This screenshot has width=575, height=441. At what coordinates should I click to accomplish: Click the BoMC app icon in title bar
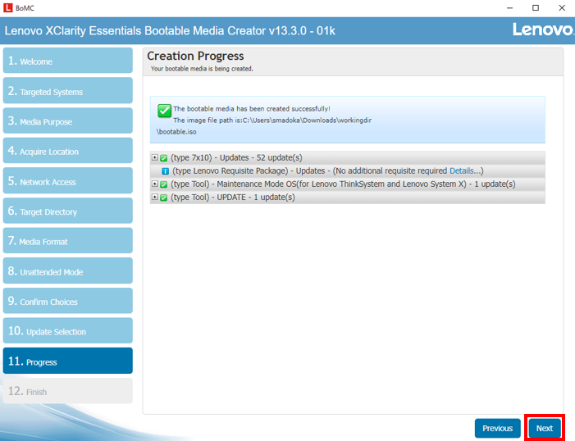[8, 7]
